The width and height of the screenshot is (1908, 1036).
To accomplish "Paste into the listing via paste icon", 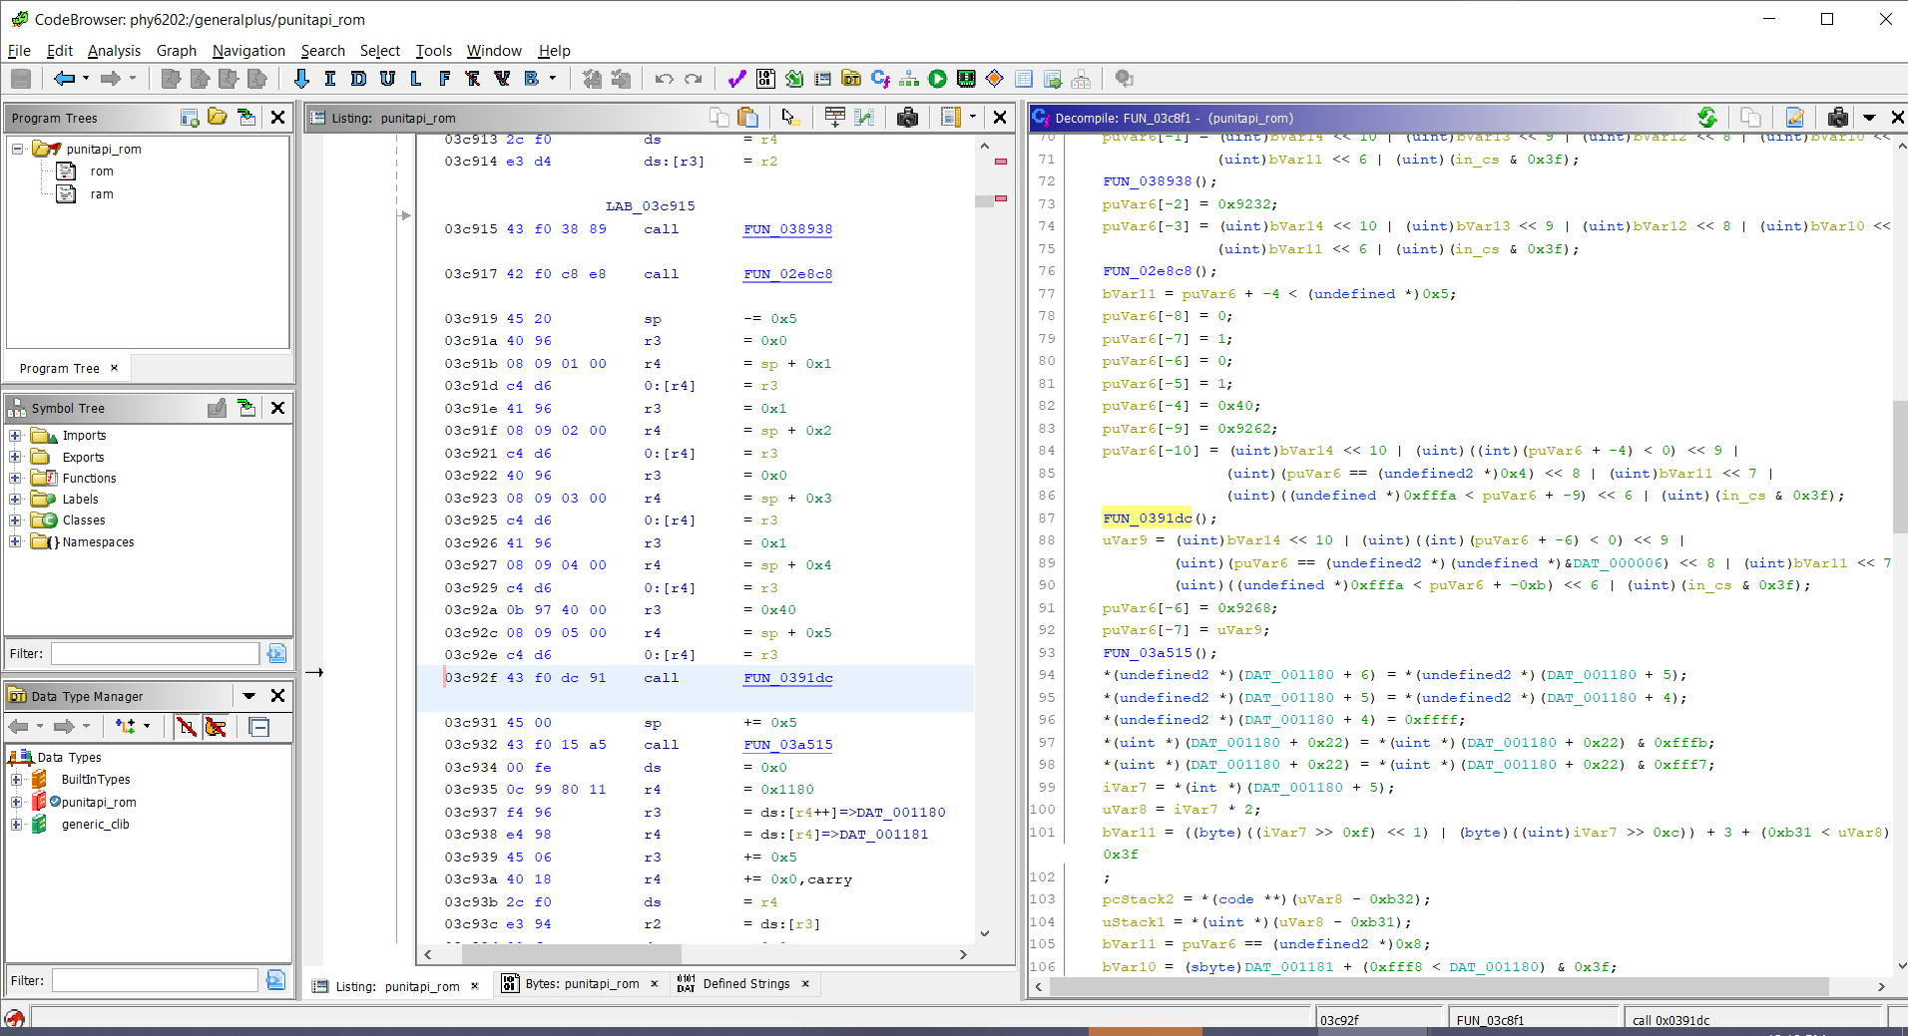I will 748,117.
